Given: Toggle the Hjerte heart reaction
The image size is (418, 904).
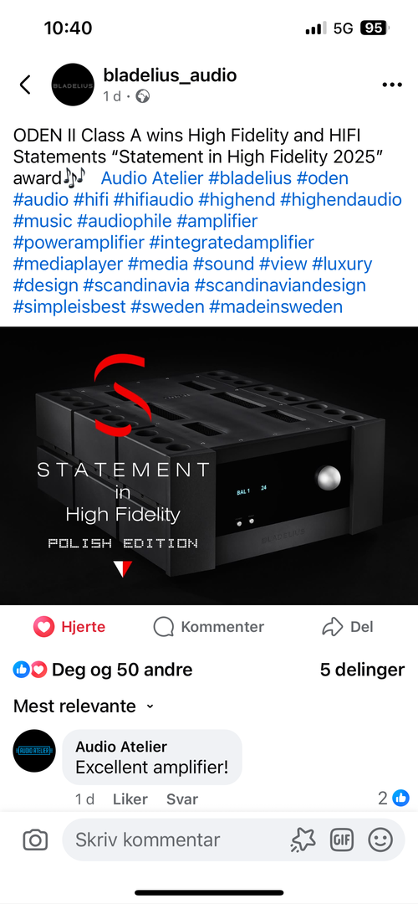Looking at the screenshot, I should [x=69, y=627].
